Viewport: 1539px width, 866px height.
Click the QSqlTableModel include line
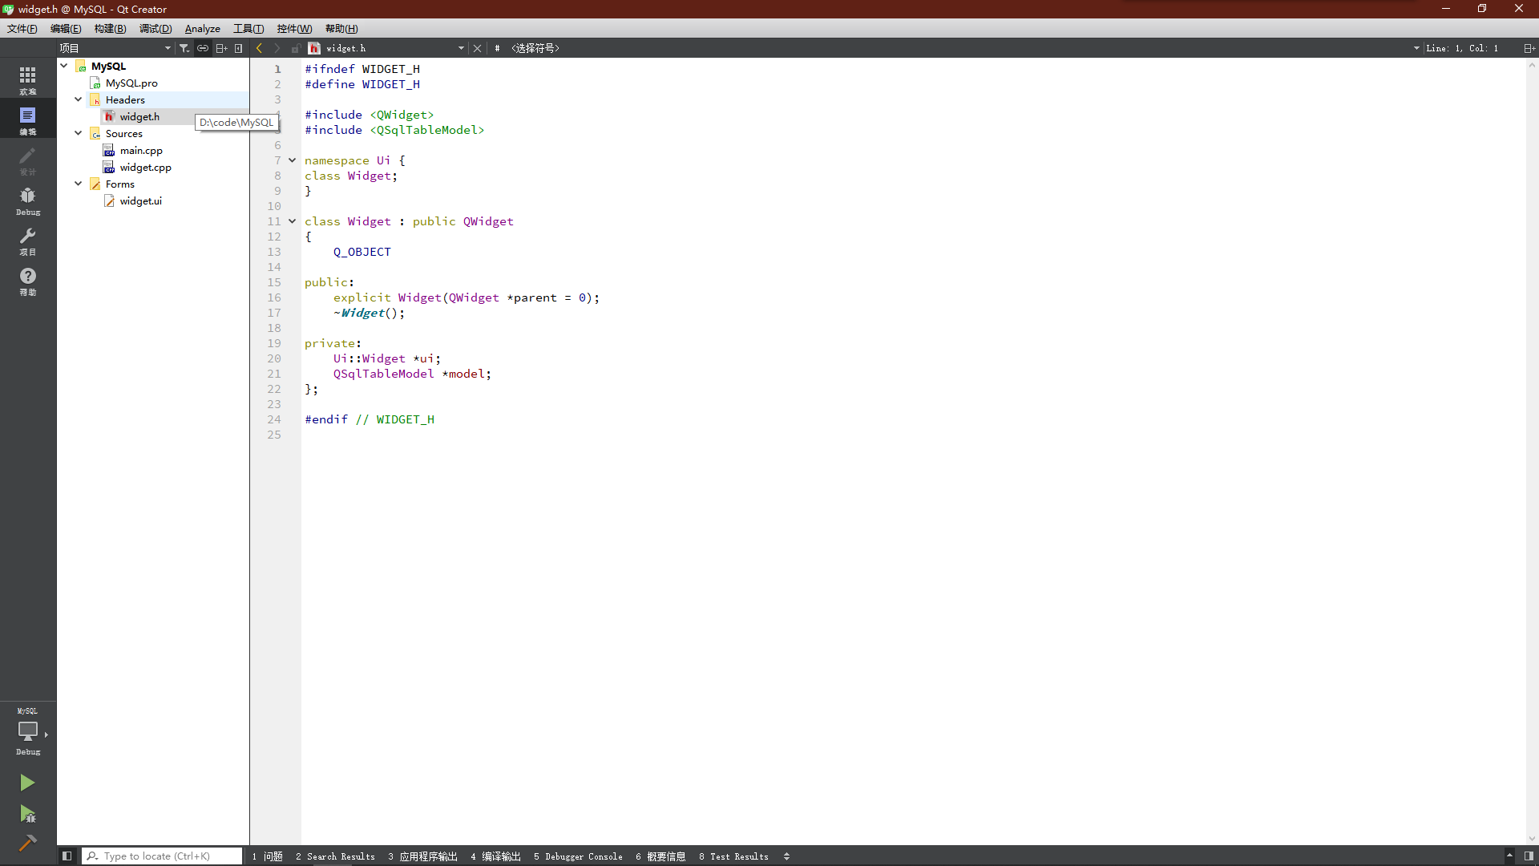tap(394, 130)
